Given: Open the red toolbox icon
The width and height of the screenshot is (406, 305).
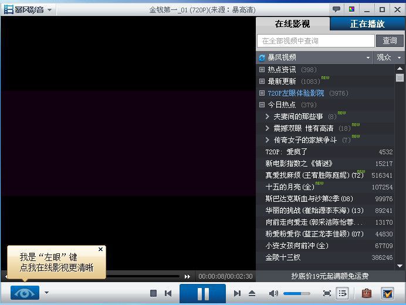Looking at the screenshot, I should pos(366,293).
